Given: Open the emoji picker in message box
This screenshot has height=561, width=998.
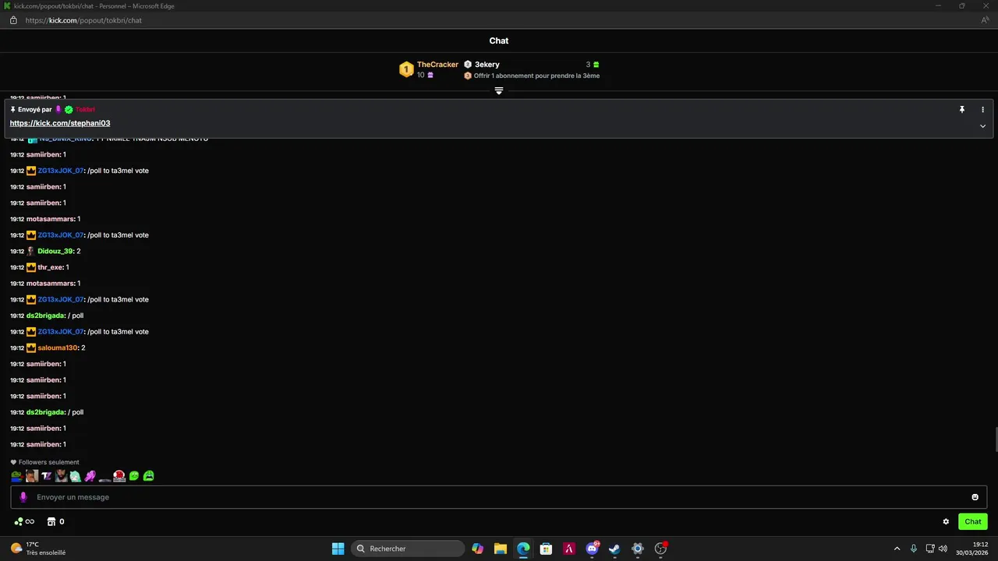Looking at the screenshot, I should (975, 497).
